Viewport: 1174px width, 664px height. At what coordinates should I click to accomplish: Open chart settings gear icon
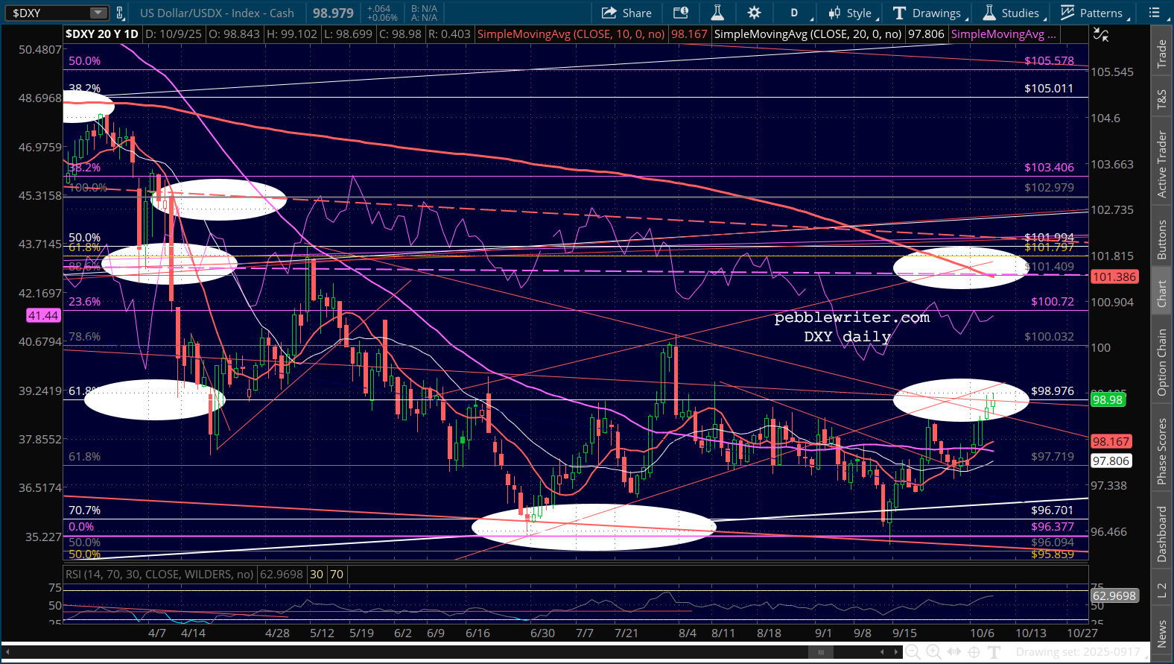tap(754, 13)
